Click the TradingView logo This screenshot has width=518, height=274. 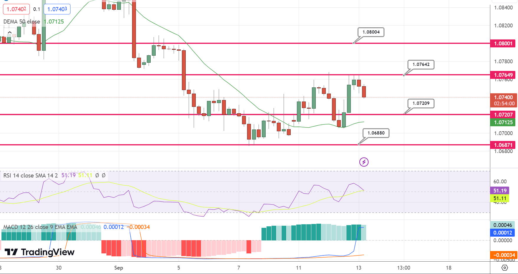40,252
